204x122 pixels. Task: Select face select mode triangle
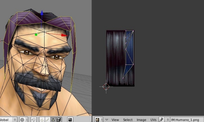click(53, 119)
